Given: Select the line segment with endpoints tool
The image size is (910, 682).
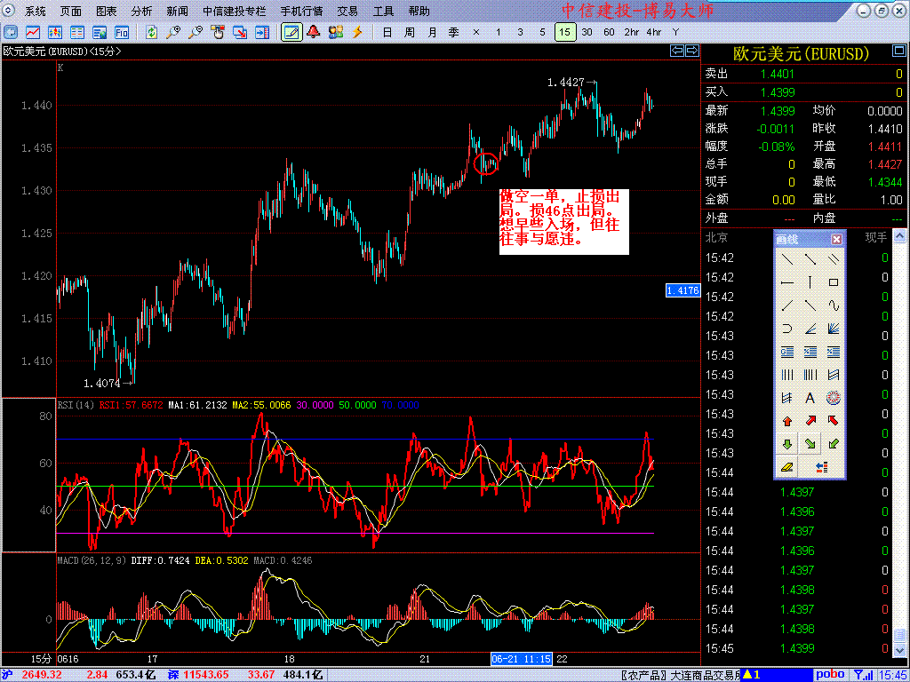Looking at the screenshot, I should [x=810, y=260].
